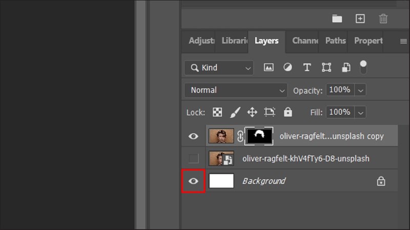Filter for adjustment layers icon
Screen dimensions: 410x230
click(x=288, y=67)
